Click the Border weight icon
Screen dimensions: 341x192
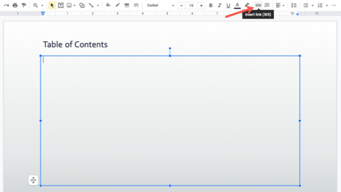(127, 5)
